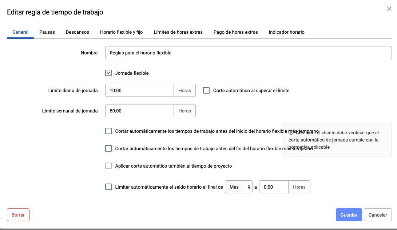397x230 pixels.
Task: Enable Corte automático al superar el límite
Action: click(206, 90)
